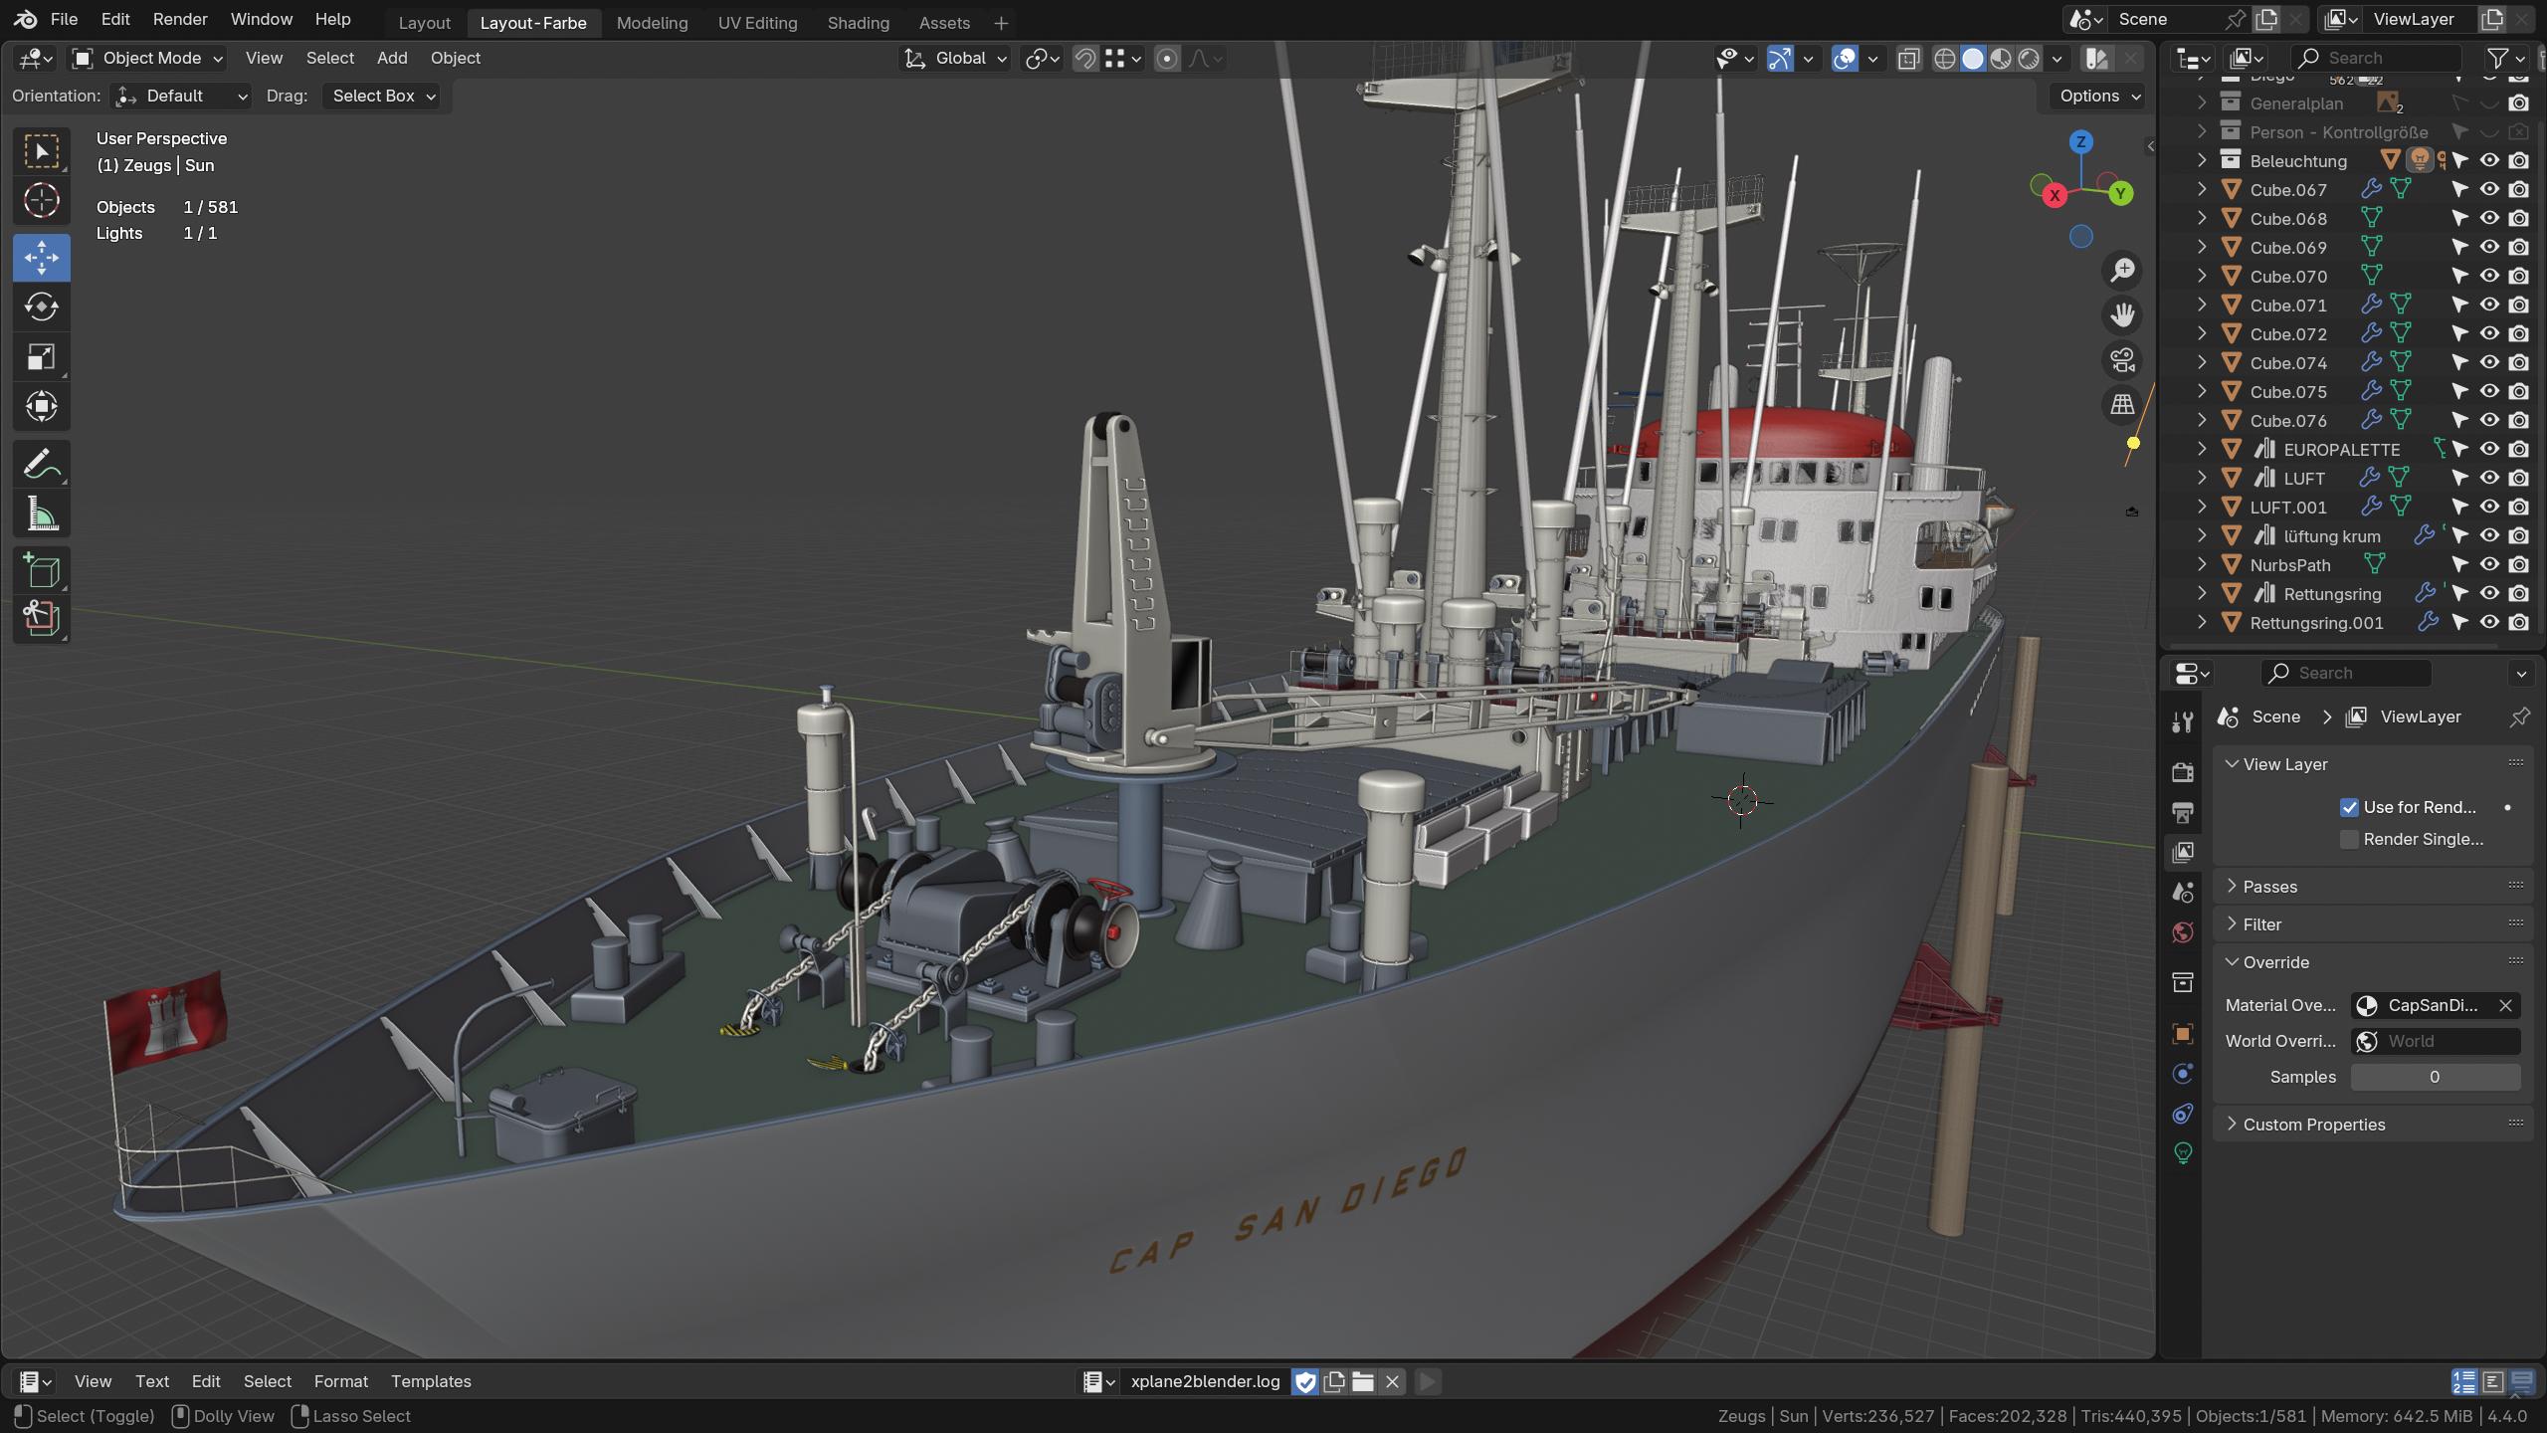This screenshot has width=2547, height=1433.
Task: Select the Rotate tool
Action: coord(41,307)
